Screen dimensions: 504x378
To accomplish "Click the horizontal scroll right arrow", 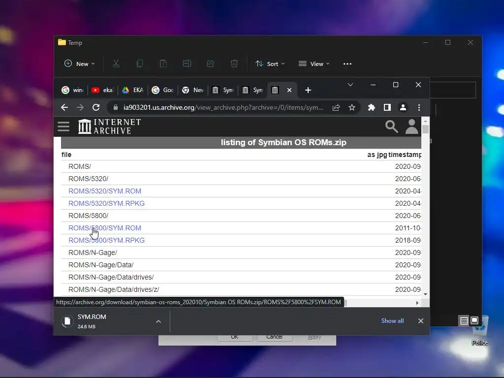I will tap(417, 303).
